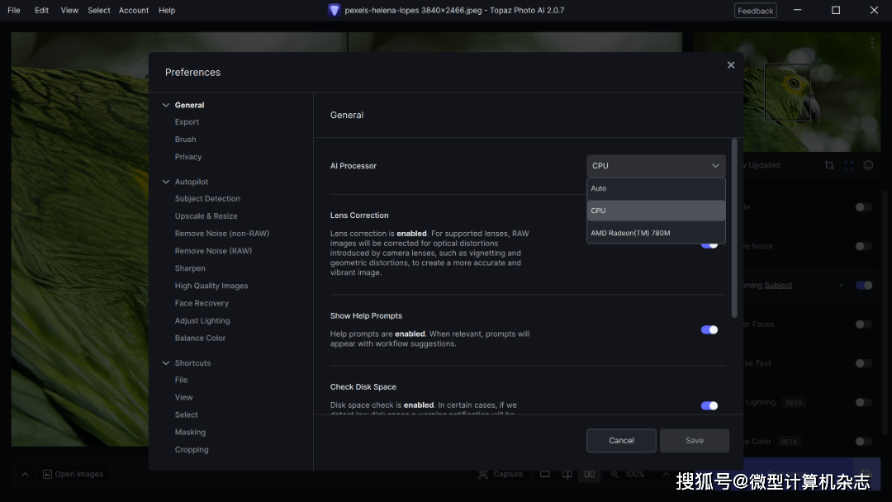Click the Topaz Photo AI shield logo

click(334, 10)
